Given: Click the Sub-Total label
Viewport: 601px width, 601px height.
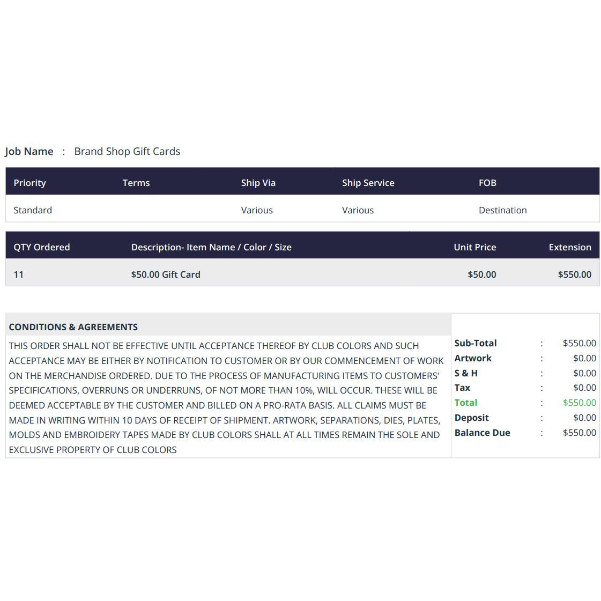Looking at the screenshot, I should pyautogui.click(x=476, y=343).
